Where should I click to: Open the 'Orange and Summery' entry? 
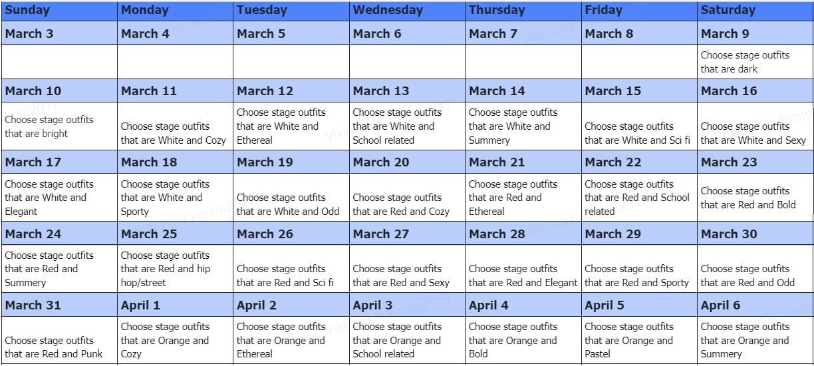pos(755,340)
